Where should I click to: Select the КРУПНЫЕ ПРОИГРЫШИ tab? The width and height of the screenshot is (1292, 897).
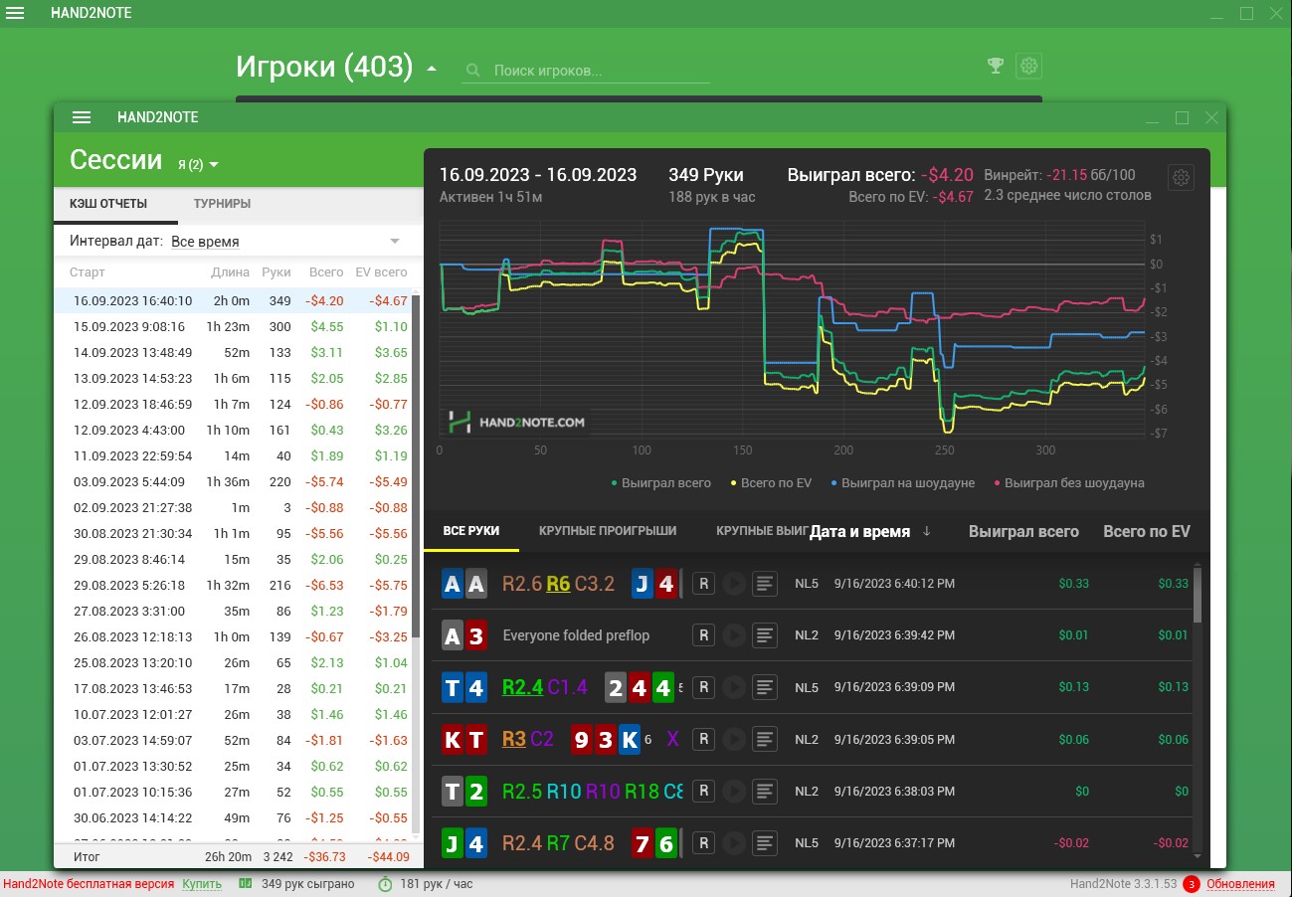[x=608, y=531]
